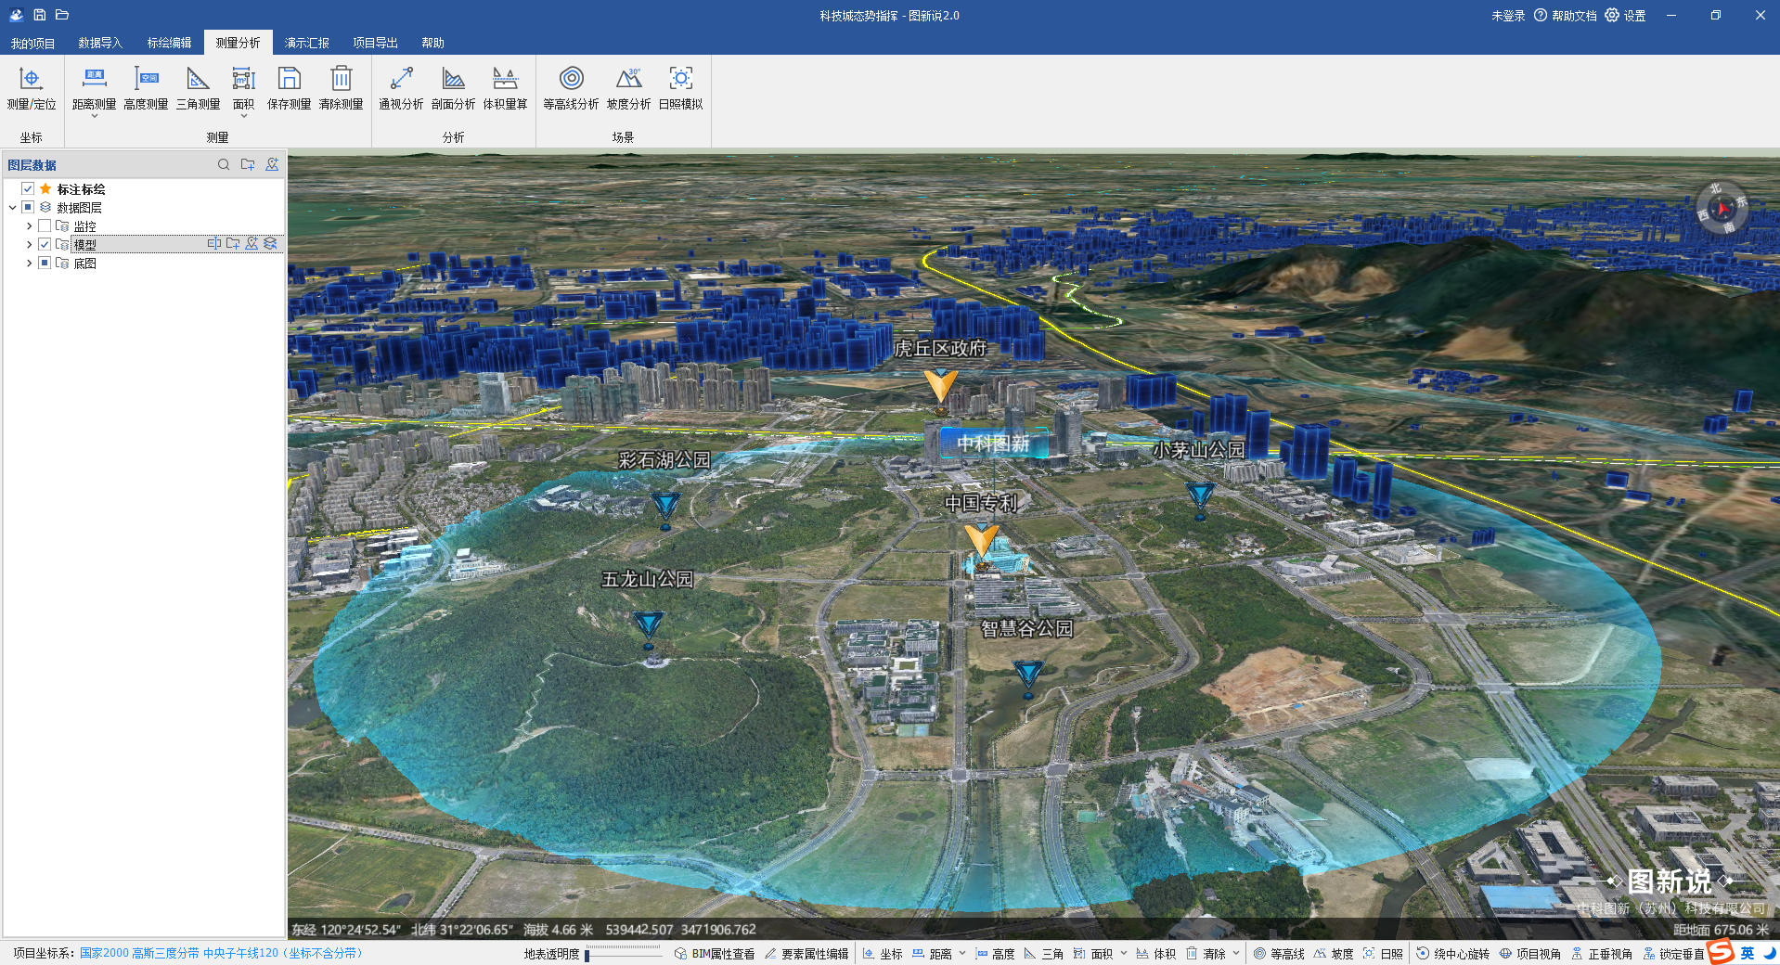
Task: Open 数据导入 ribbon tab
Action: 100,43
